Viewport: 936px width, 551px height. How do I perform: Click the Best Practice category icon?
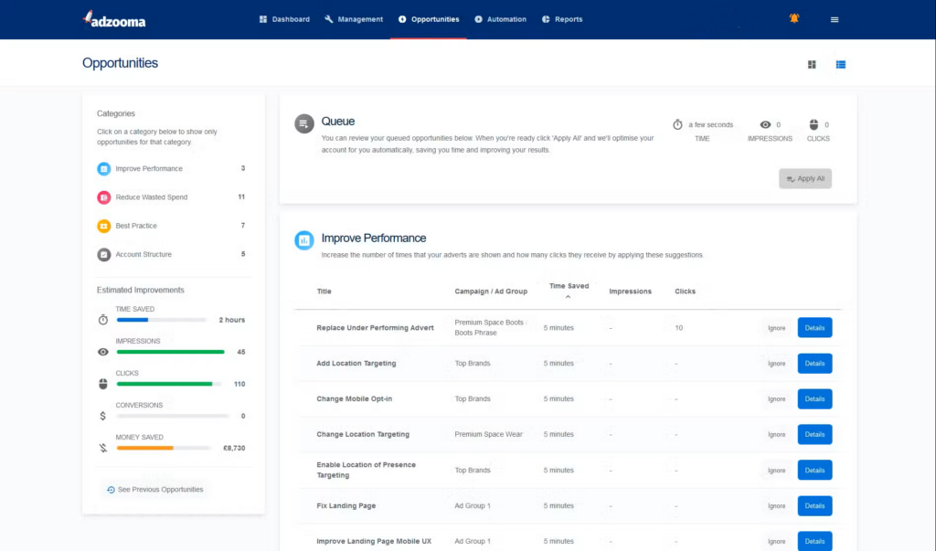click(102, 225)
